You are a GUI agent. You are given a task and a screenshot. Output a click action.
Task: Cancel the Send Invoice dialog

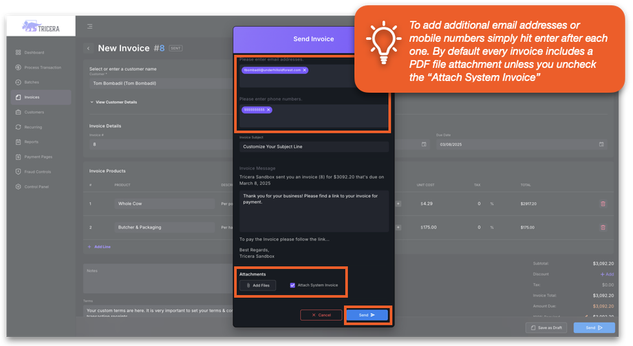pyautogui.click(x=321, y=315)
